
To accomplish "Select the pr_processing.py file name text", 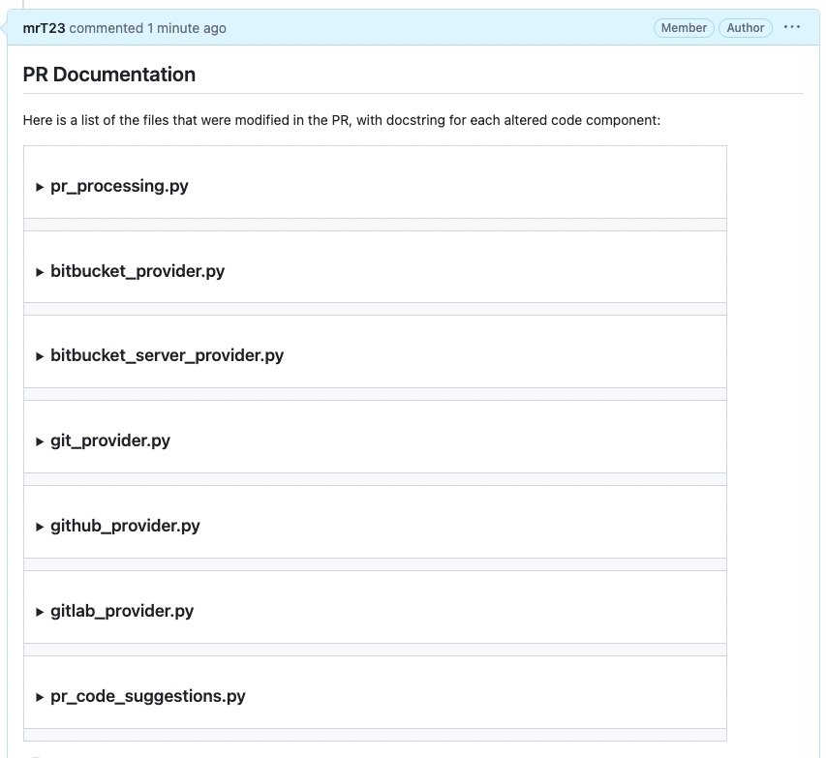I will click(119, 186).
